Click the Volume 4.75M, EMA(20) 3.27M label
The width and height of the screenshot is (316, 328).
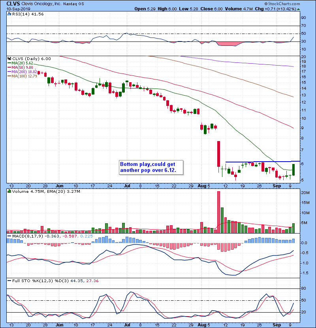[46, 191]
